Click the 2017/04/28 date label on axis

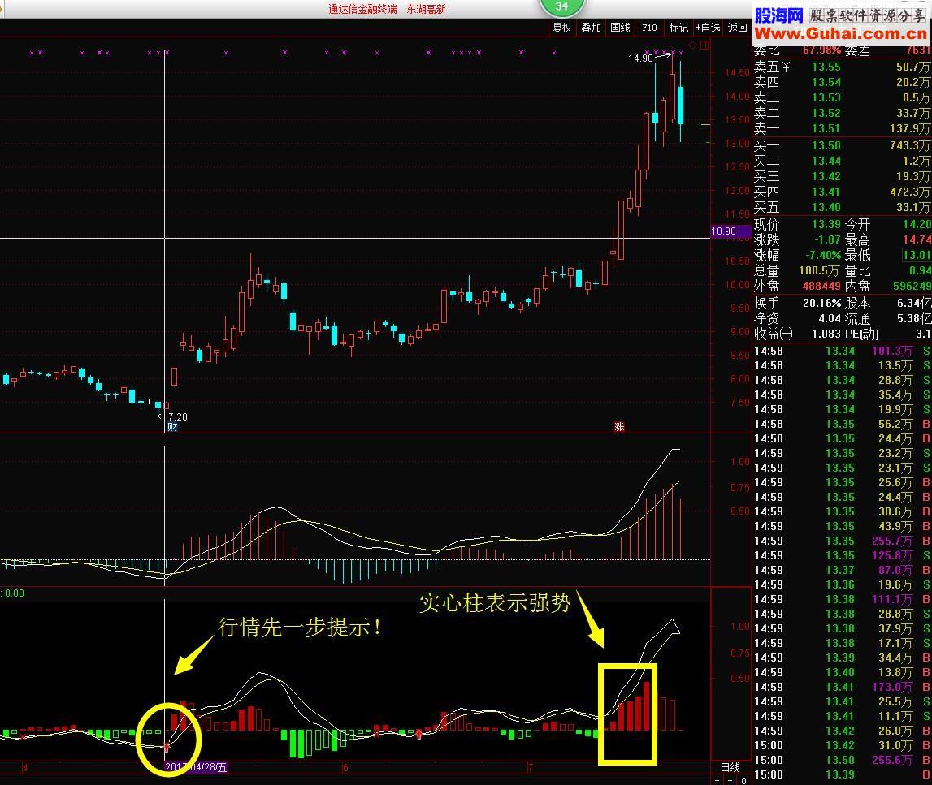196,767
